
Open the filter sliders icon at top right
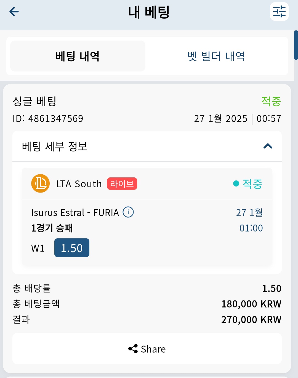point(279,12)
